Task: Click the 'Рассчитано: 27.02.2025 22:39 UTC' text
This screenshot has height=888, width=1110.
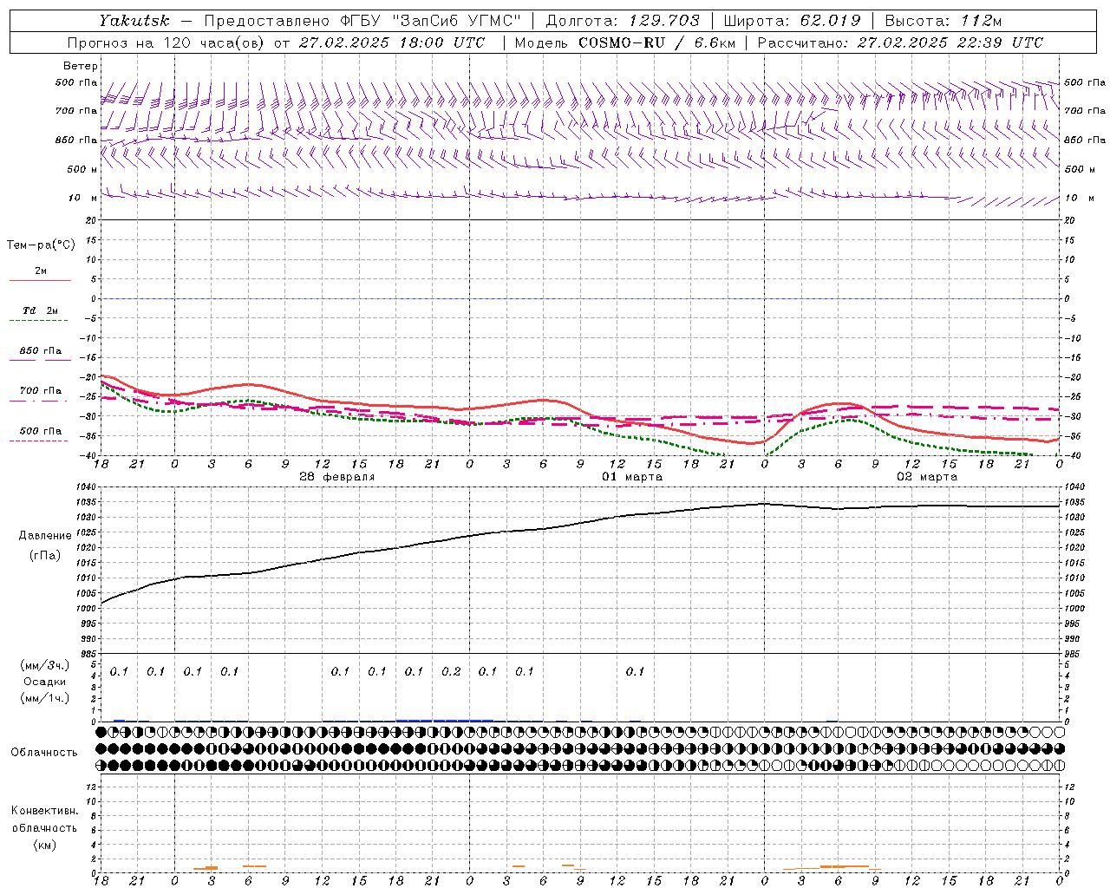Action: pyautogui.click(x=900, y=42)
